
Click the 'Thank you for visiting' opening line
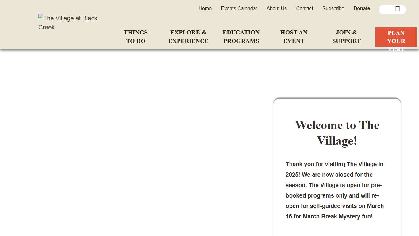point(334,164)
